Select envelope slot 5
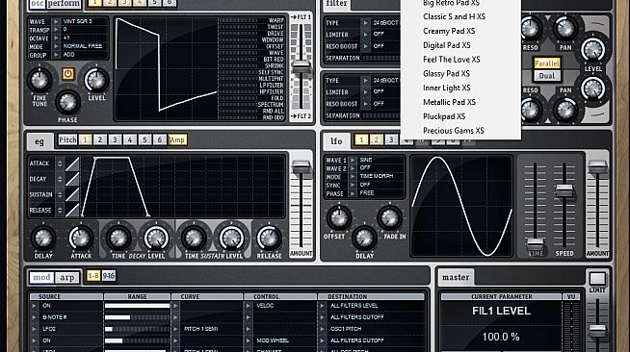The image size is (630, 352). pyautogui.click(x=144, y=139)
